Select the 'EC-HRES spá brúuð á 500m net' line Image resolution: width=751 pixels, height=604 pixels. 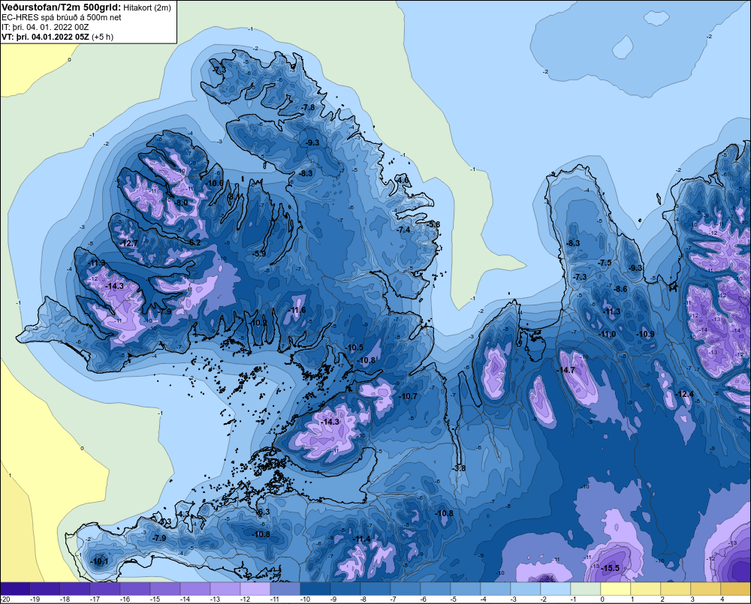point(62,17)
